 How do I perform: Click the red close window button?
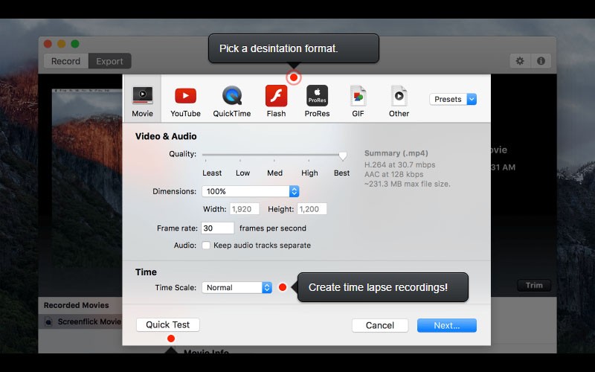pyautogui.click(x=48, y=44)
